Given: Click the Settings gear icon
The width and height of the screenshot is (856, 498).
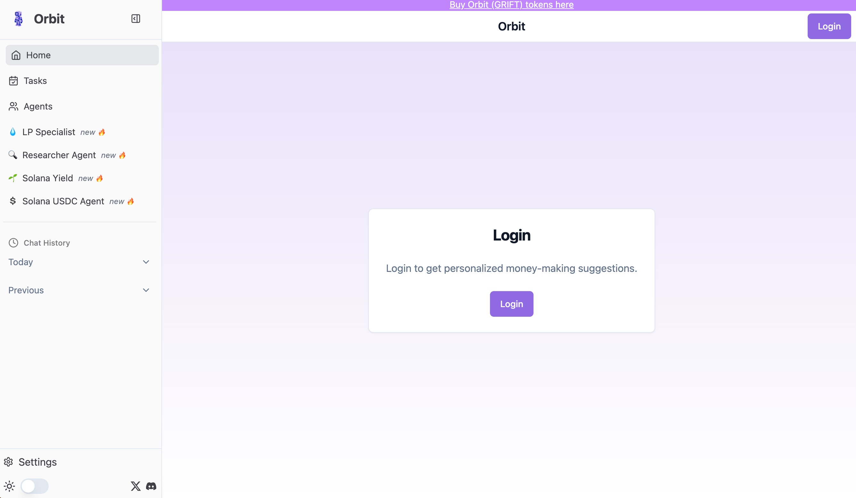Looking at the screenshot, I should click(9, 462).
